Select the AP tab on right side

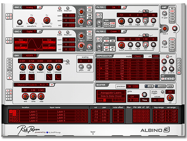pyautogui.click(x=179, y=73)
